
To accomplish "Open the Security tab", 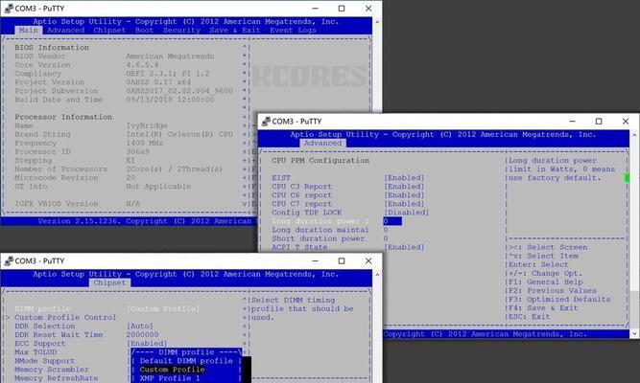I will coord(181,30).
